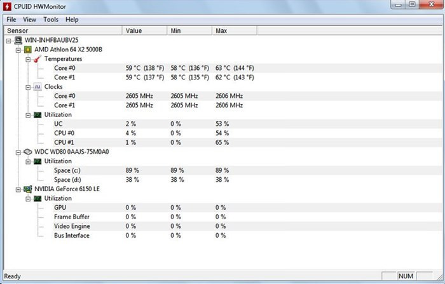The image size is (445, 284).
Task: Click the Value column header
Action: point(134,30)
